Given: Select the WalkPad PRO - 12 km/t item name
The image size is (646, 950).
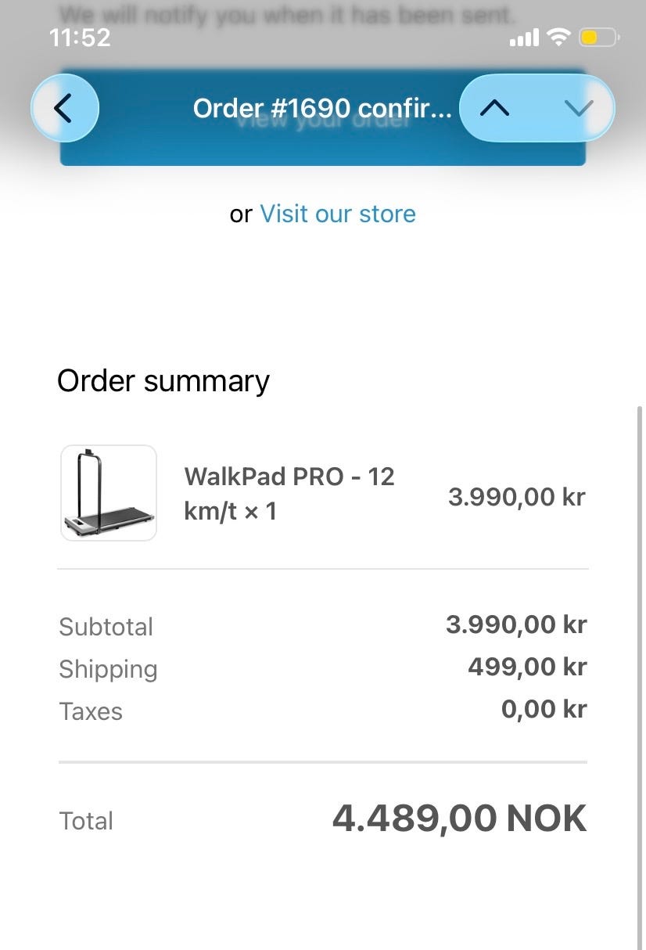Looking at the screenshot, I should (x=289, y=493).
